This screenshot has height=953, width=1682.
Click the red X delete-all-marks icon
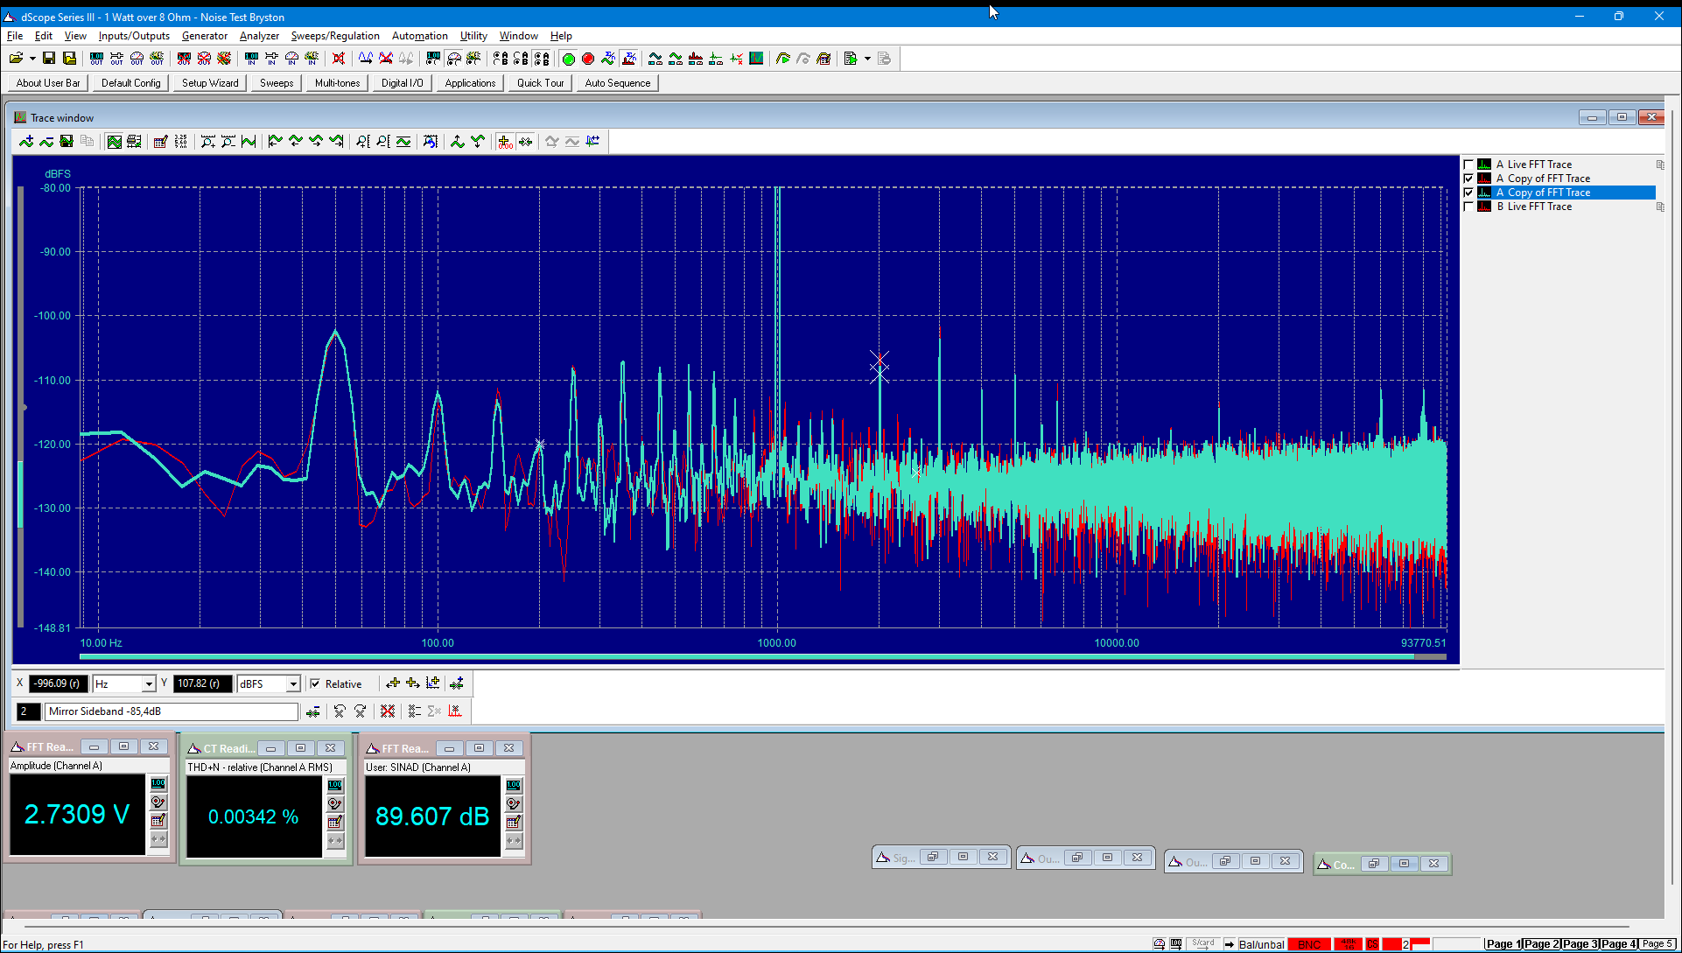[388, 711]
